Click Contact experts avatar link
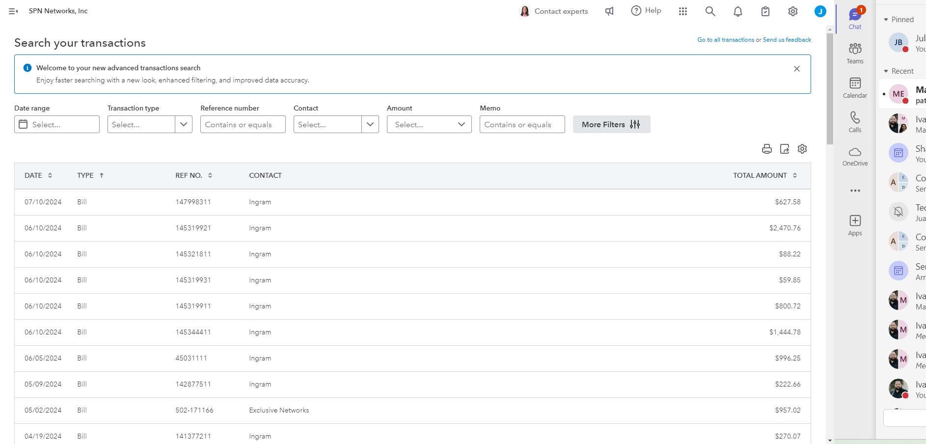The image size is (926, 444). pyautogui.click(x=553, y=11)
